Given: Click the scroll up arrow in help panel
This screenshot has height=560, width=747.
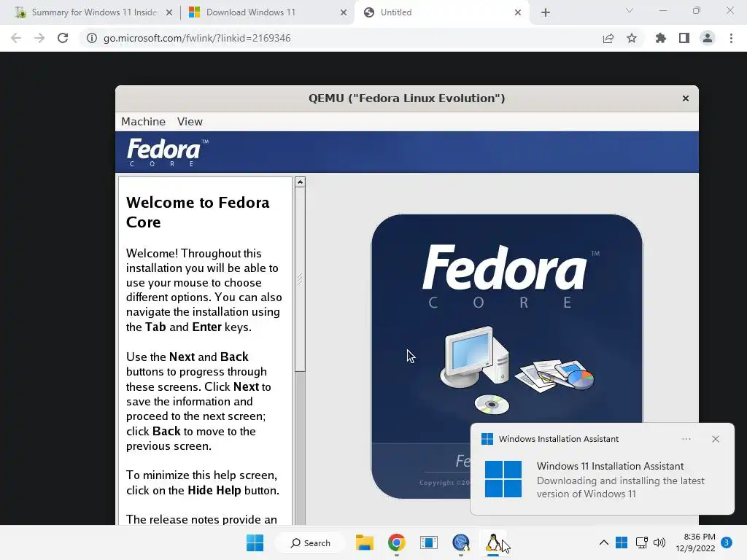Looking at the screenshot, I should pyautogui.click(x=300, y=182).
